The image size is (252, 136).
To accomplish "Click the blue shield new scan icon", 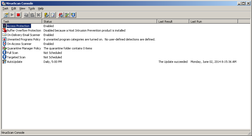I will (73, 15).
